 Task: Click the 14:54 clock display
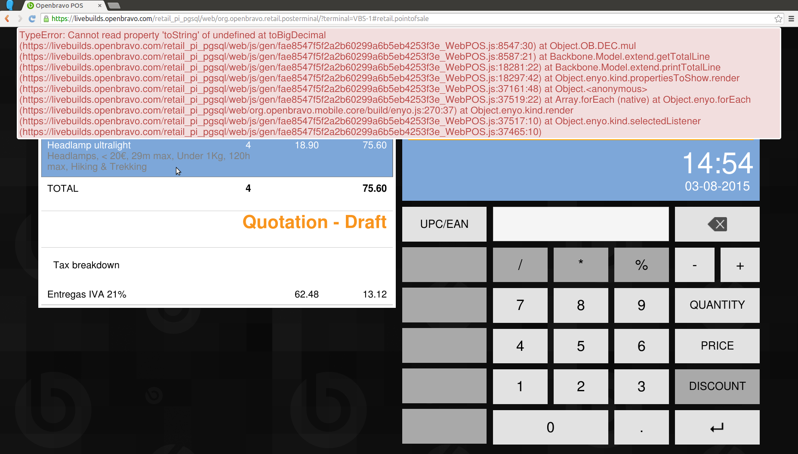click(718, 163)
